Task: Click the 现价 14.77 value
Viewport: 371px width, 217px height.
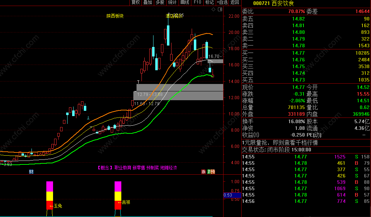Action: pyautogui.click(x=298, y=88)
